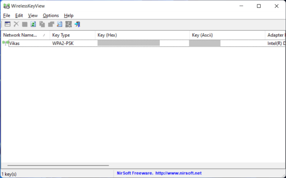
Task: Click the horizontal scrollbar thumb
Action: (58, 165)
